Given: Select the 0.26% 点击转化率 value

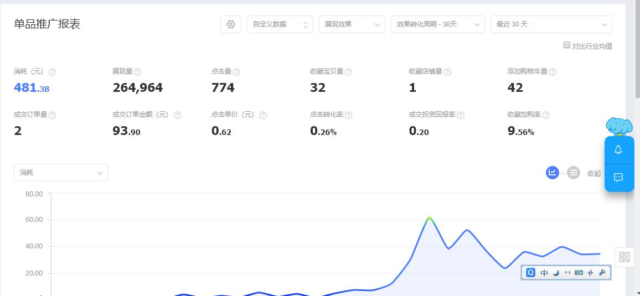Looking at the screenshot, I should [x=323, y=131].
